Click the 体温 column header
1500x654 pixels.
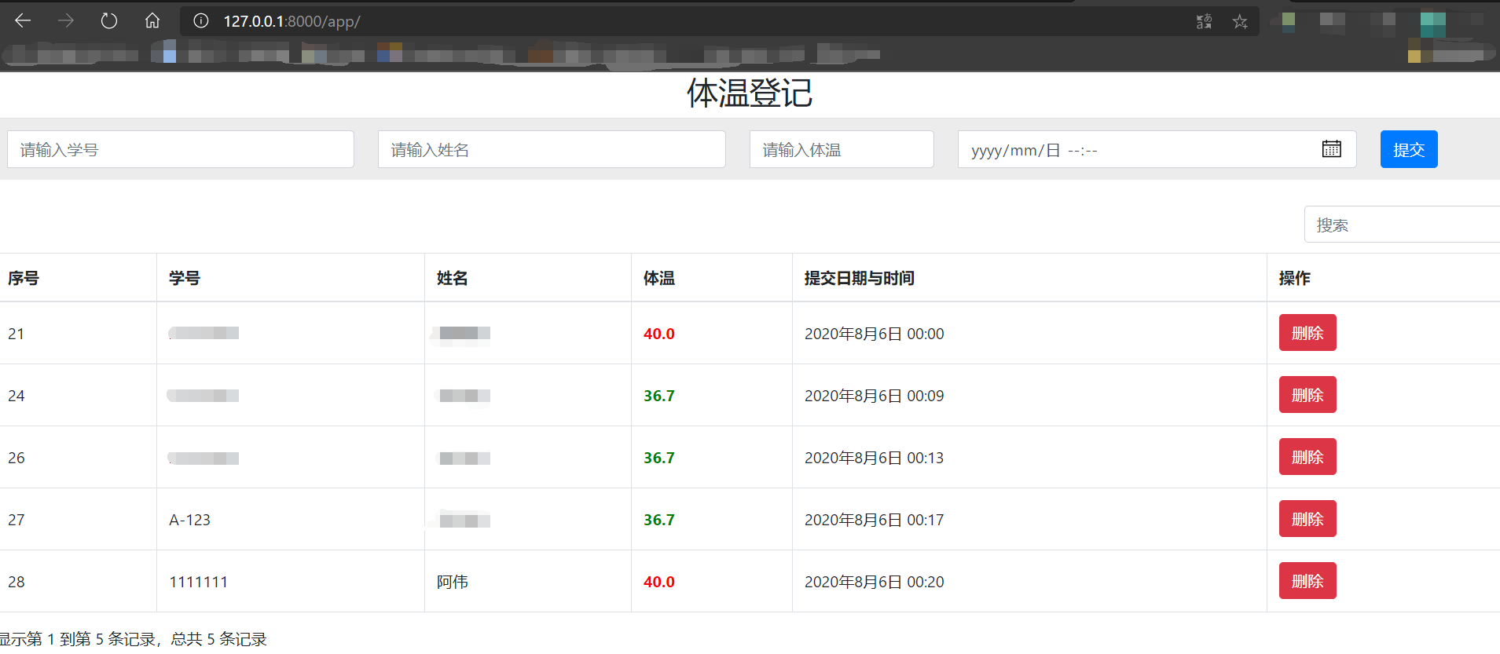point(659,278)
